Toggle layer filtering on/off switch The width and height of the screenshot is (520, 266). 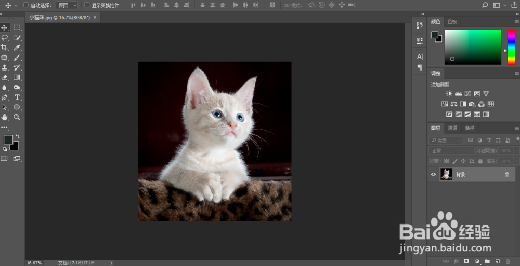tap(518, 139)
